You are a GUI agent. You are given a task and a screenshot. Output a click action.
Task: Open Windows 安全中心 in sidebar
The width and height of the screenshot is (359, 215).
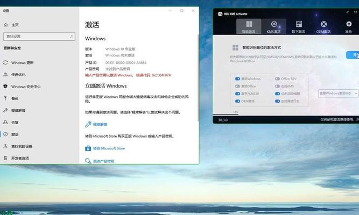(26, 87)
